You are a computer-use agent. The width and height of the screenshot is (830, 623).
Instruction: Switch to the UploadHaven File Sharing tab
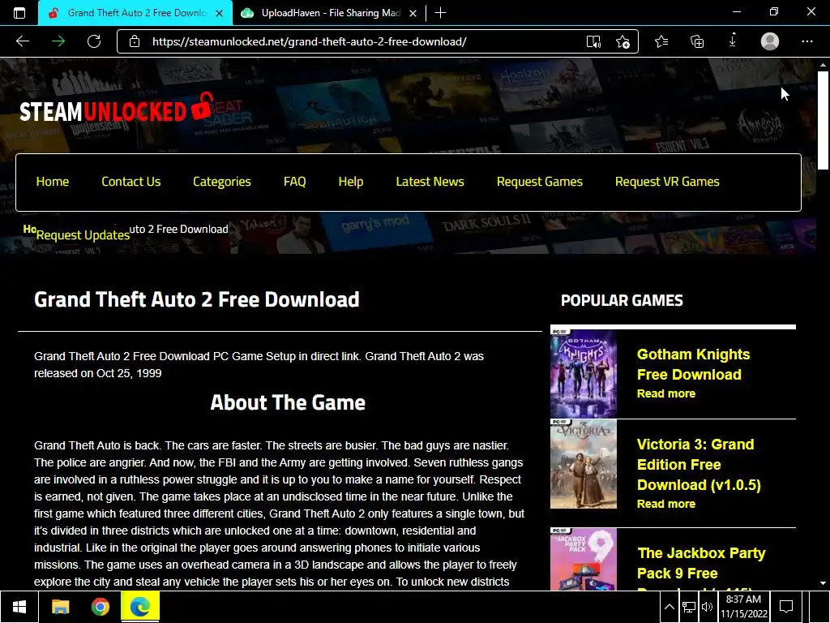click(329, 13)
